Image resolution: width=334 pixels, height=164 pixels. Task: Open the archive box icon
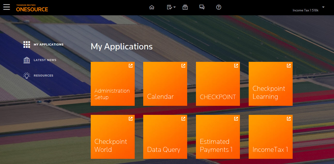185,7
